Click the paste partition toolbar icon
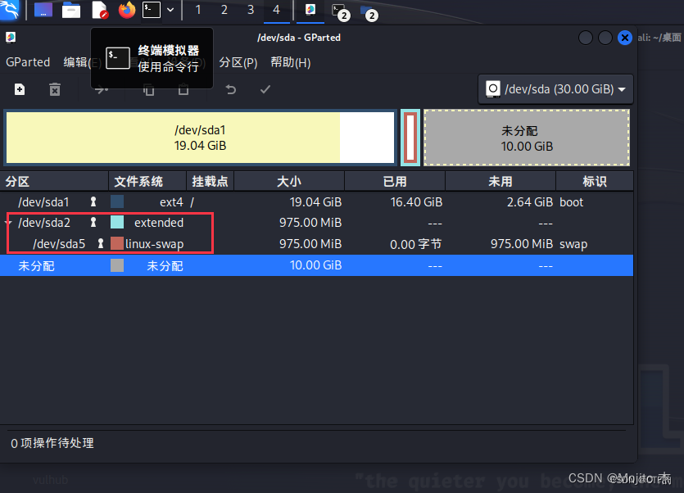The height and width of the screenshot is (493, 684). coord(183,90)
